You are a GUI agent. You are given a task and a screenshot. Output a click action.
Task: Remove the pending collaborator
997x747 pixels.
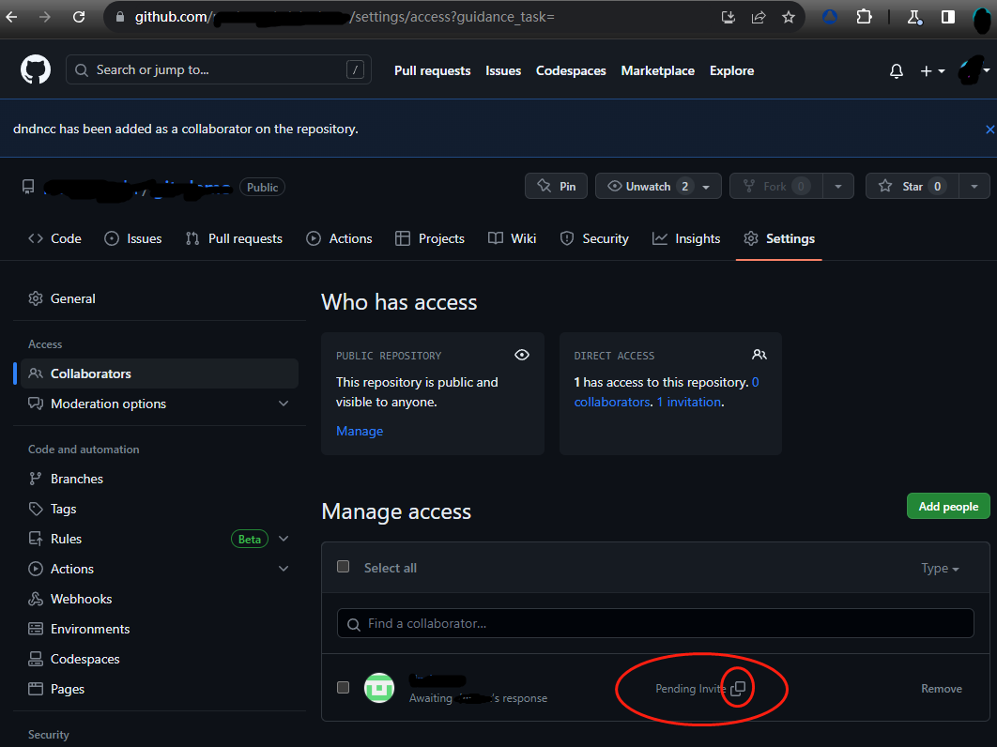click(x=941, y=689)
